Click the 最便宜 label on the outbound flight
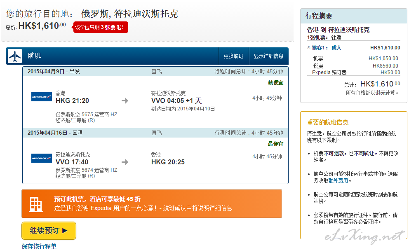 click(275, 82)
